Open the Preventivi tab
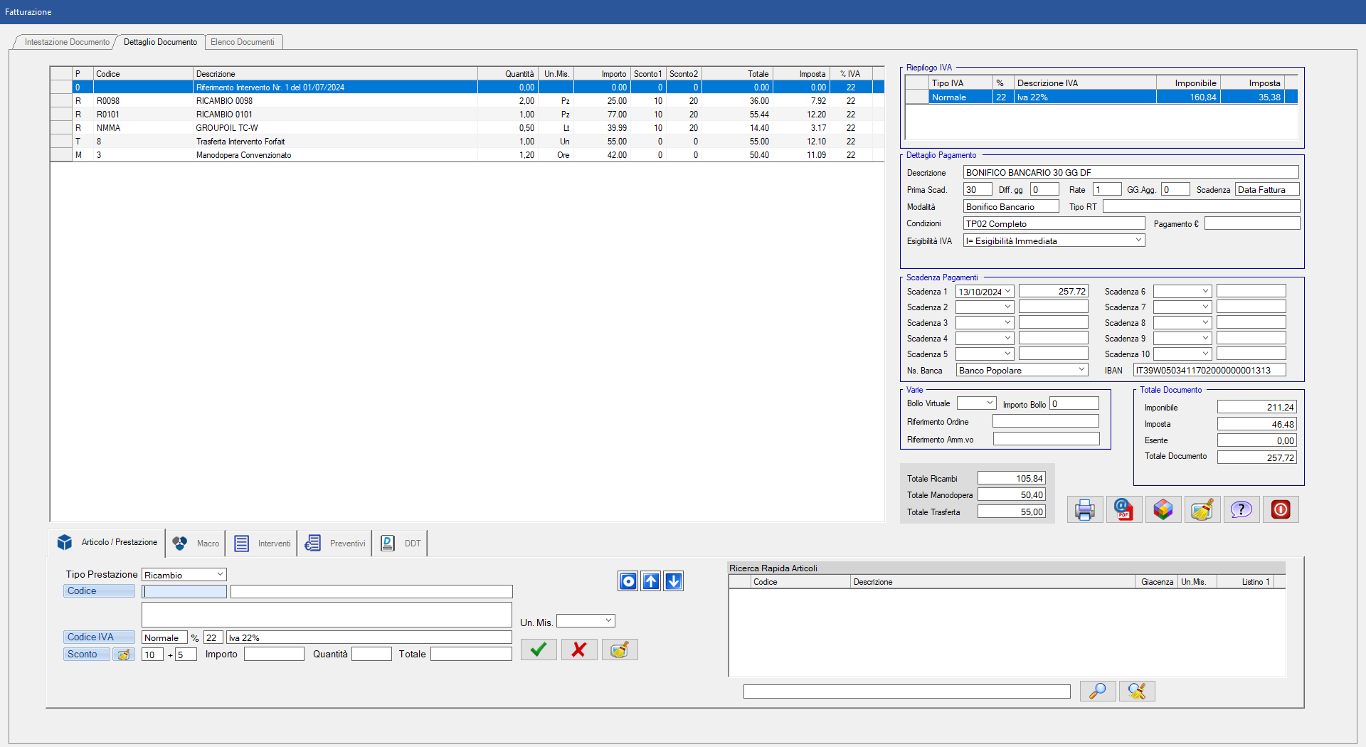The height and width of the screenshot is (747, 1366). [x=335, y=544]
